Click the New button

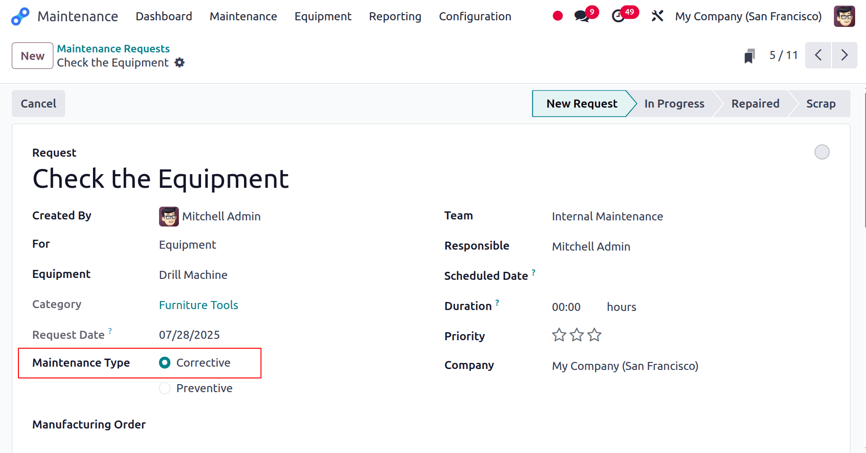tap(33, 56)
